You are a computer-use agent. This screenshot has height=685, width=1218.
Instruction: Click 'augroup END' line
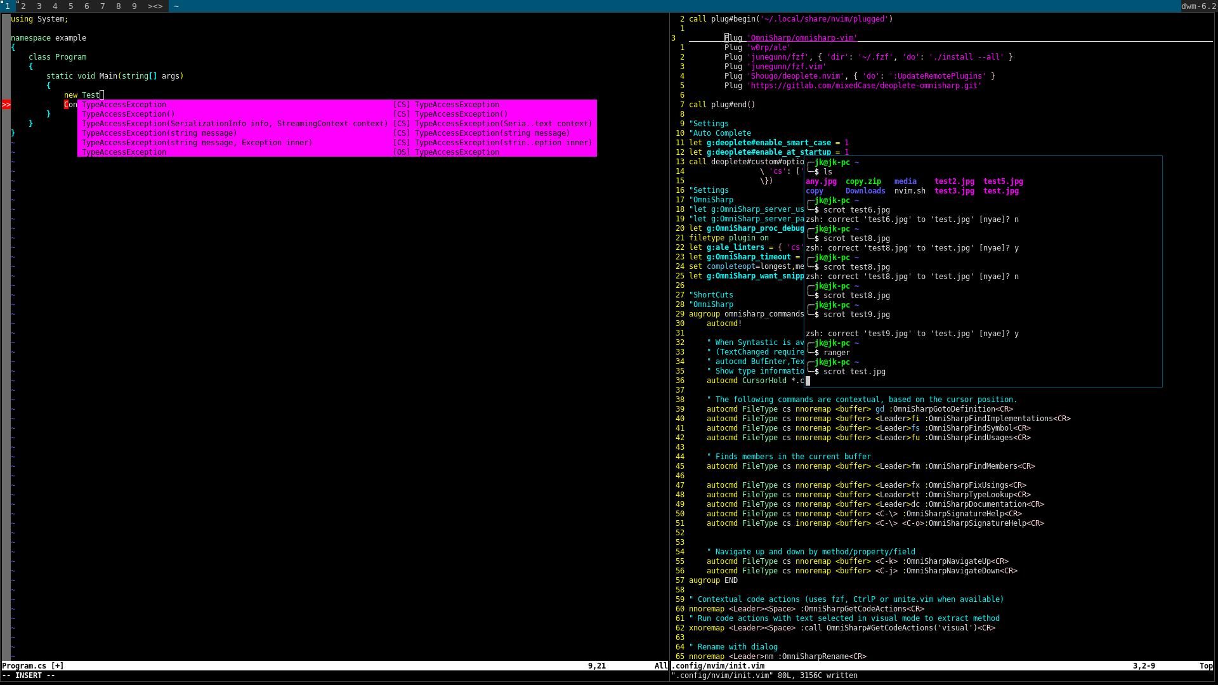(713, 580)
